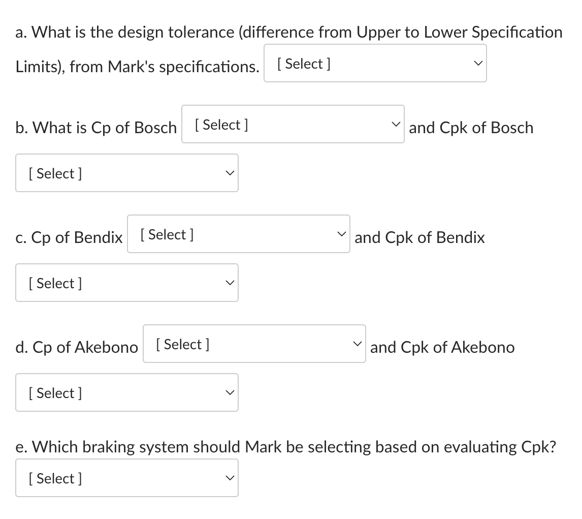Screen dimensions: 582x519
Task: Click chevron arrow on Cp of Bendix dropdown
Action: tap(340, 234)
